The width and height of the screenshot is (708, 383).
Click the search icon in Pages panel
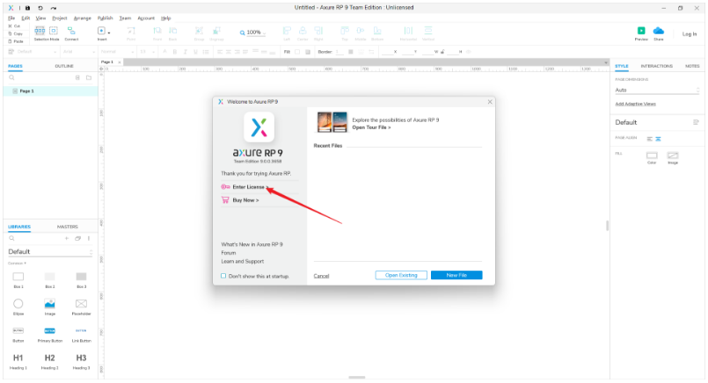[11, 77]
